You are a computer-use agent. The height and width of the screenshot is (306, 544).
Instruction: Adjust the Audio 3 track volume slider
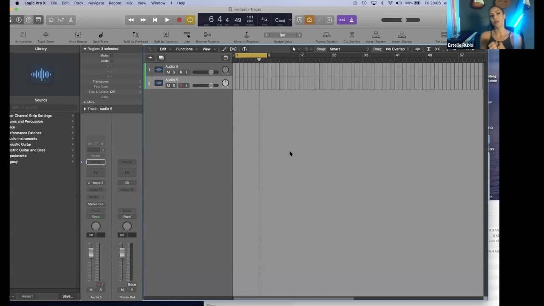pos(206,72)
